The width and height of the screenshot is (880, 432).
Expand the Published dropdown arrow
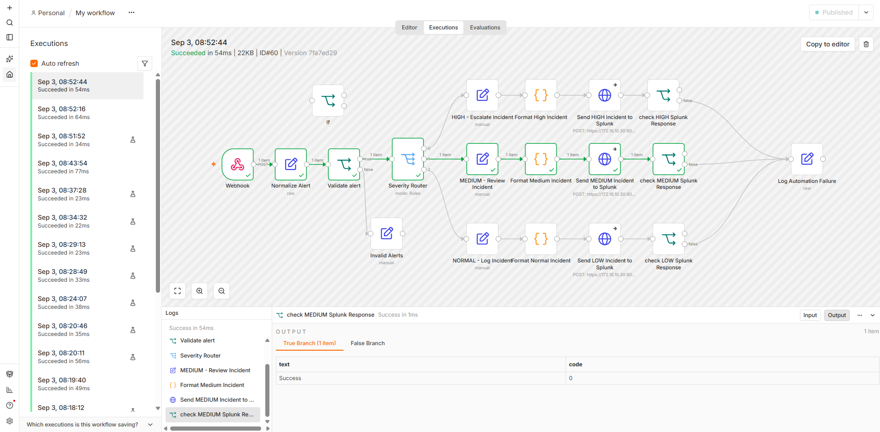tap(866, 12)
